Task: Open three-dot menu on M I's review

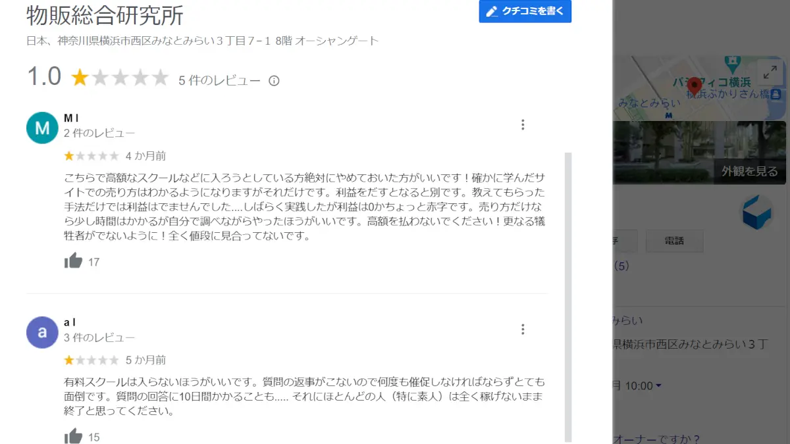Action: pyautogui.click(x=523, y=125)
